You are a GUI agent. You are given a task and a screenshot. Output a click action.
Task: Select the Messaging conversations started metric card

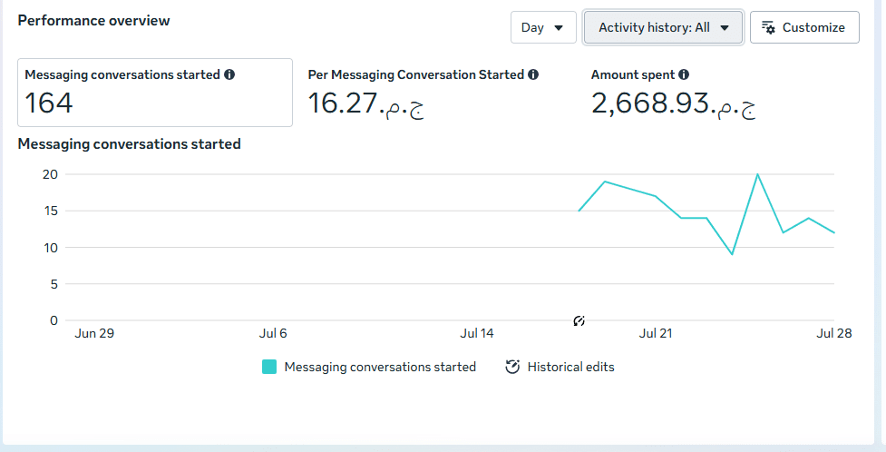click(155, 93)
